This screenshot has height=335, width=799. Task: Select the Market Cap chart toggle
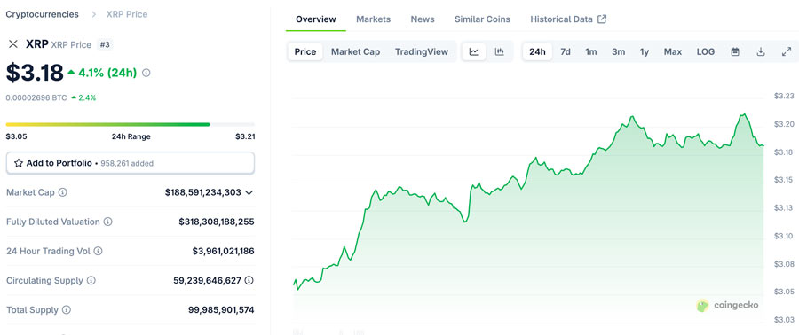click(356, 52)
